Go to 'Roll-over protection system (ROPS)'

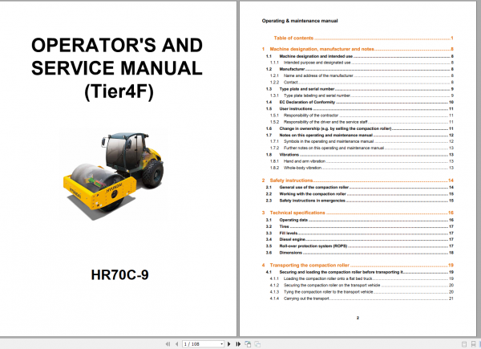click(x=360, y=246)
